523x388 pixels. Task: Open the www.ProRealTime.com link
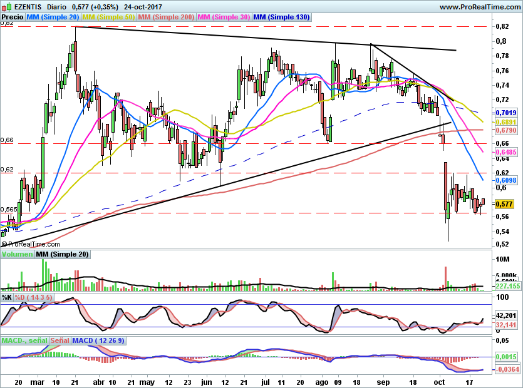point(480,7)
